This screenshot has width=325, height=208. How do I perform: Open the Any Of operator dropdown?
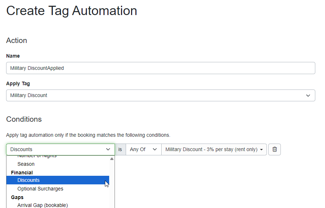(143, 149)
